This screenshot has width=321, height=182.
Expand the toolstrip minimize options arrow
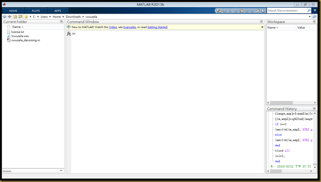tap(315, 10)
